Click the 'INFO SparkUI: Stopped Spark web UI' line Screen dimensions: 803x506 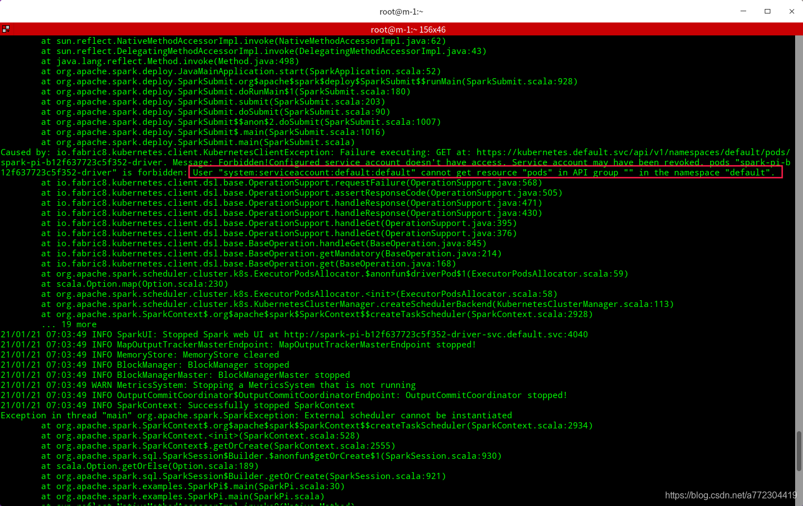tap(294, 335)
